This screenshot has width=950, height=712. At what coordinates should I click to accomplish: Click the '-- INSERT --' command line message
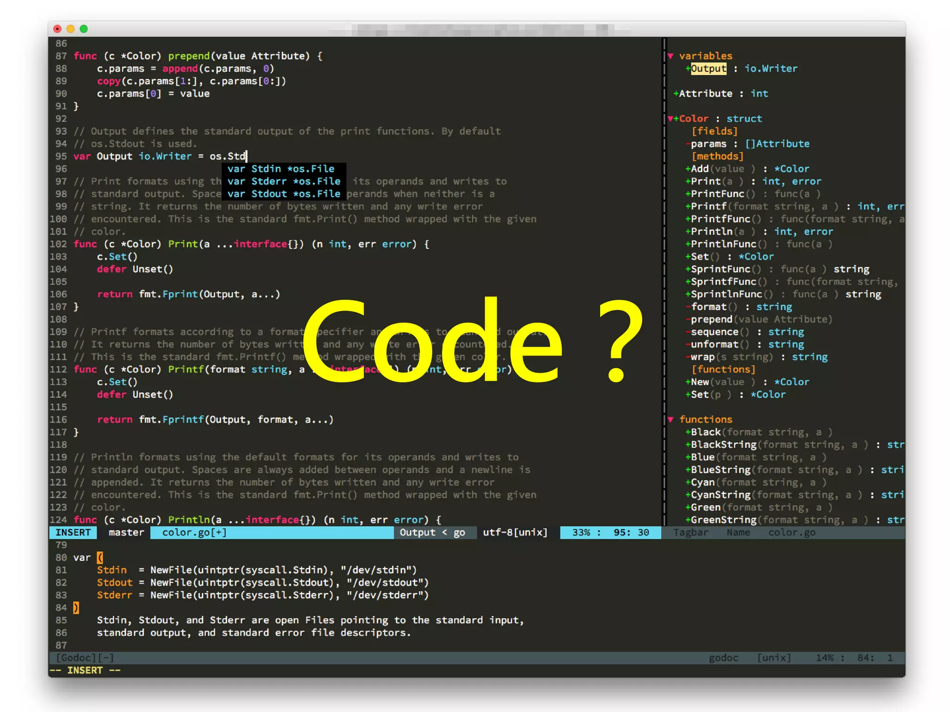coord(85,670)
